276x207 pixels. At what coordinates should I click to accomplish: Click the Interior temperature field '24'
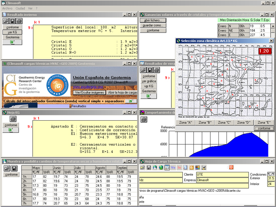click(x=271, y=184)
